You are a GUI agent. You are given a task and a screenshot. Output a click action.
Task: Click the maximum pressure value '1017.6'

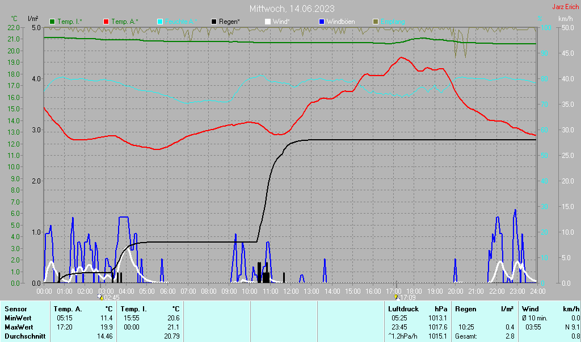point(438,328)
